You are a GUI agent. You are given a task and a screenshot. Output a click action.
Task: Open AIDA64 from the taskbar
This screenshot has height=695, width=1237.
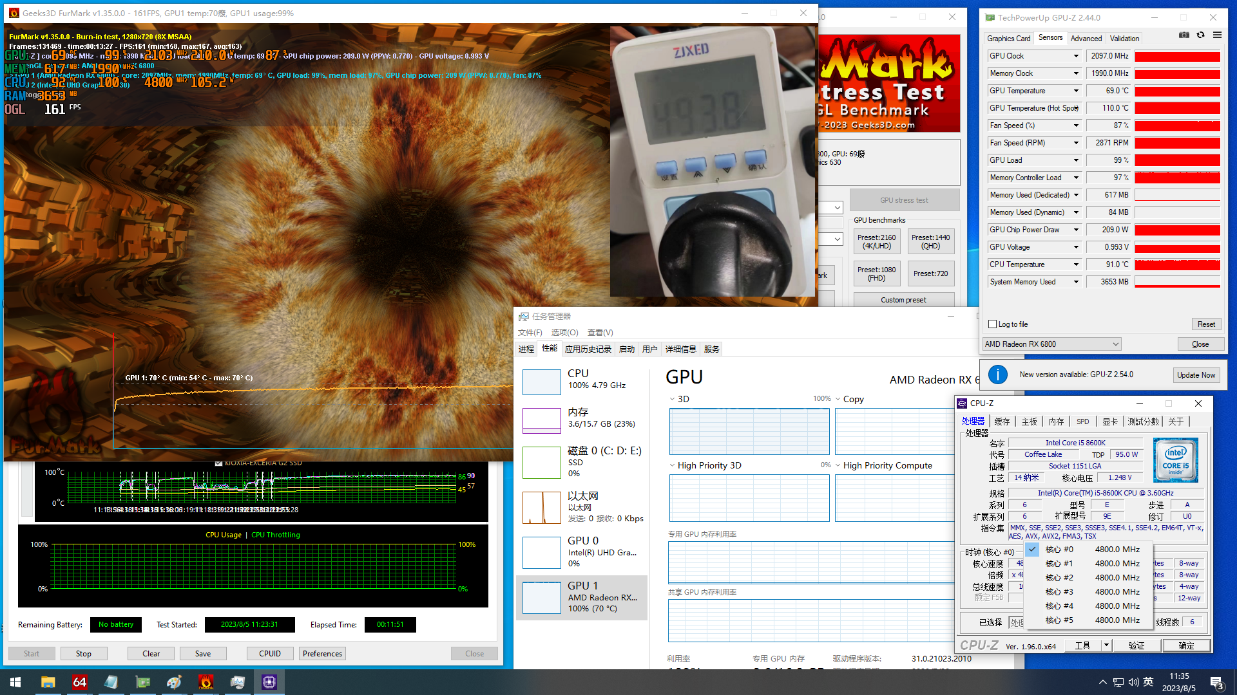click(79, 682)
